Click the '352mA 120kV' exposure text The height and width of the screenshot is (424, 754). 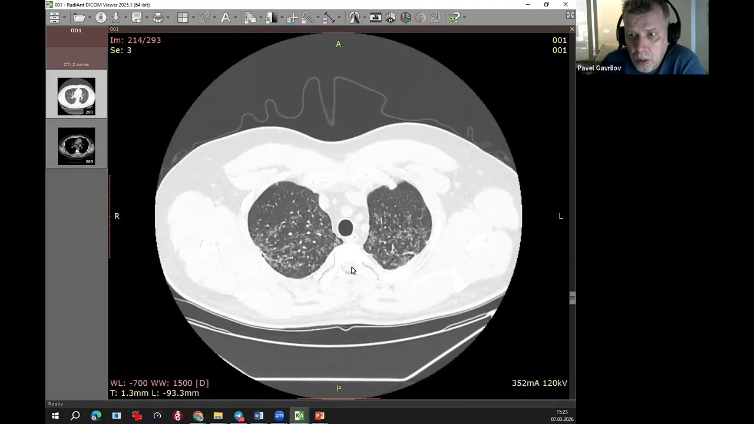point(540,383)
